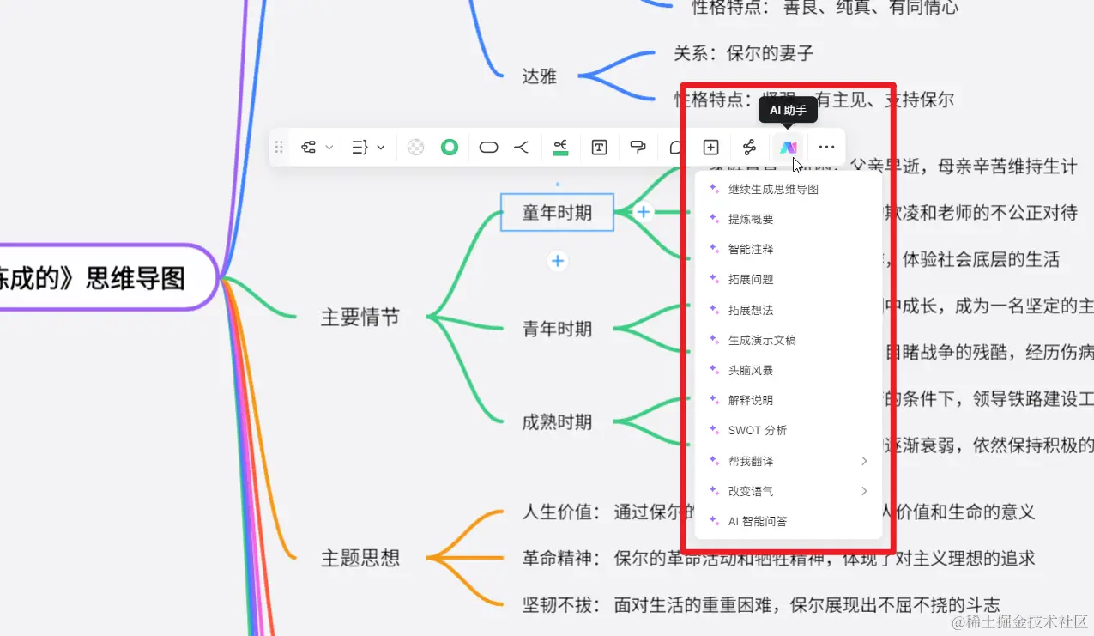This screenshot has width=1094, height=636.
Task: Open the 稀土掘金技术社区 watermark link
Action: [1020, 622]
